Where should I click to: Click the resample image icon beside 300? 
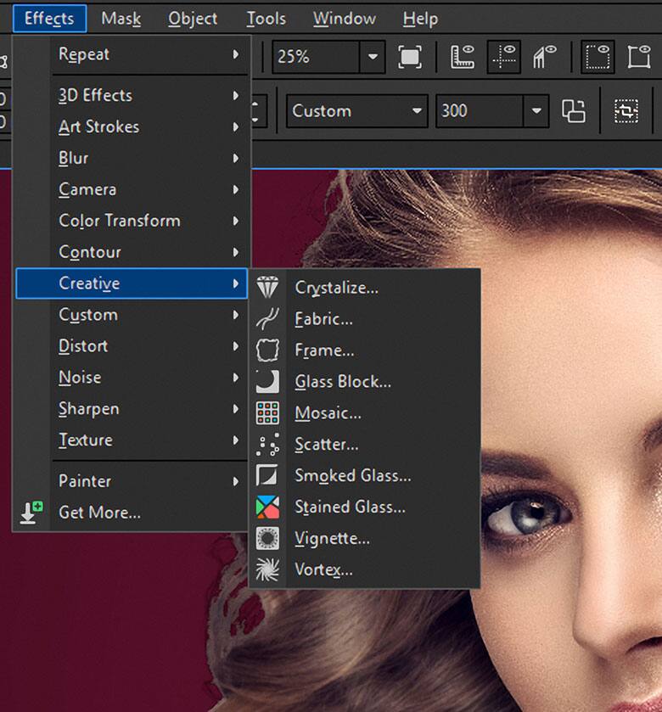point(574,111)
